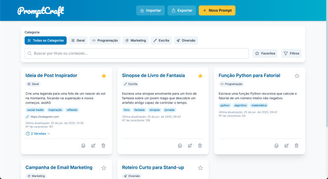
Task: Click the matemática tag
Action: 259,105
